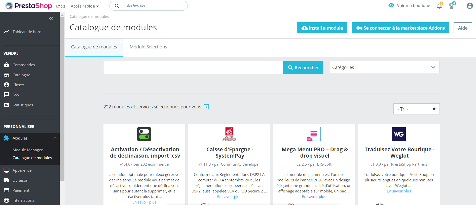Image resolution: width=476 pixels, height=205 pixels.
Task: Open Module Manager in the sidebar
Action: [28, 150]
